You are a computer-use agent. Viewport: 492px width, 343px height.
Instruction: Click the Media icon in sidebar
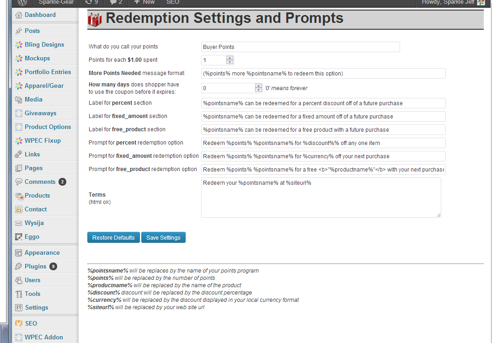[x=19, y=100]
